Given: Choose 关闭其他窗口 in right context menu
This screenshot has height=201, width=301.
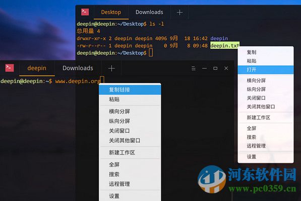Looking at the screenshot, I should [x=266, y=107].
